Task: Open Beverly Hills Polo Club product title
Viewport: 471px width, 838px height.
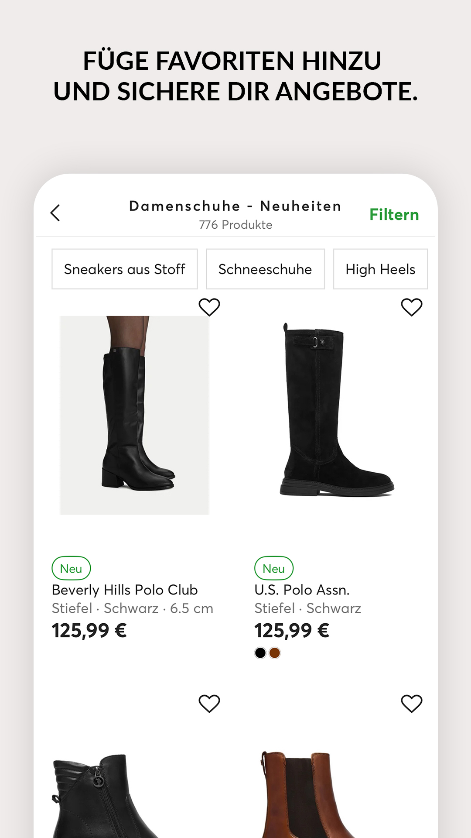Action: pos(125,590)
